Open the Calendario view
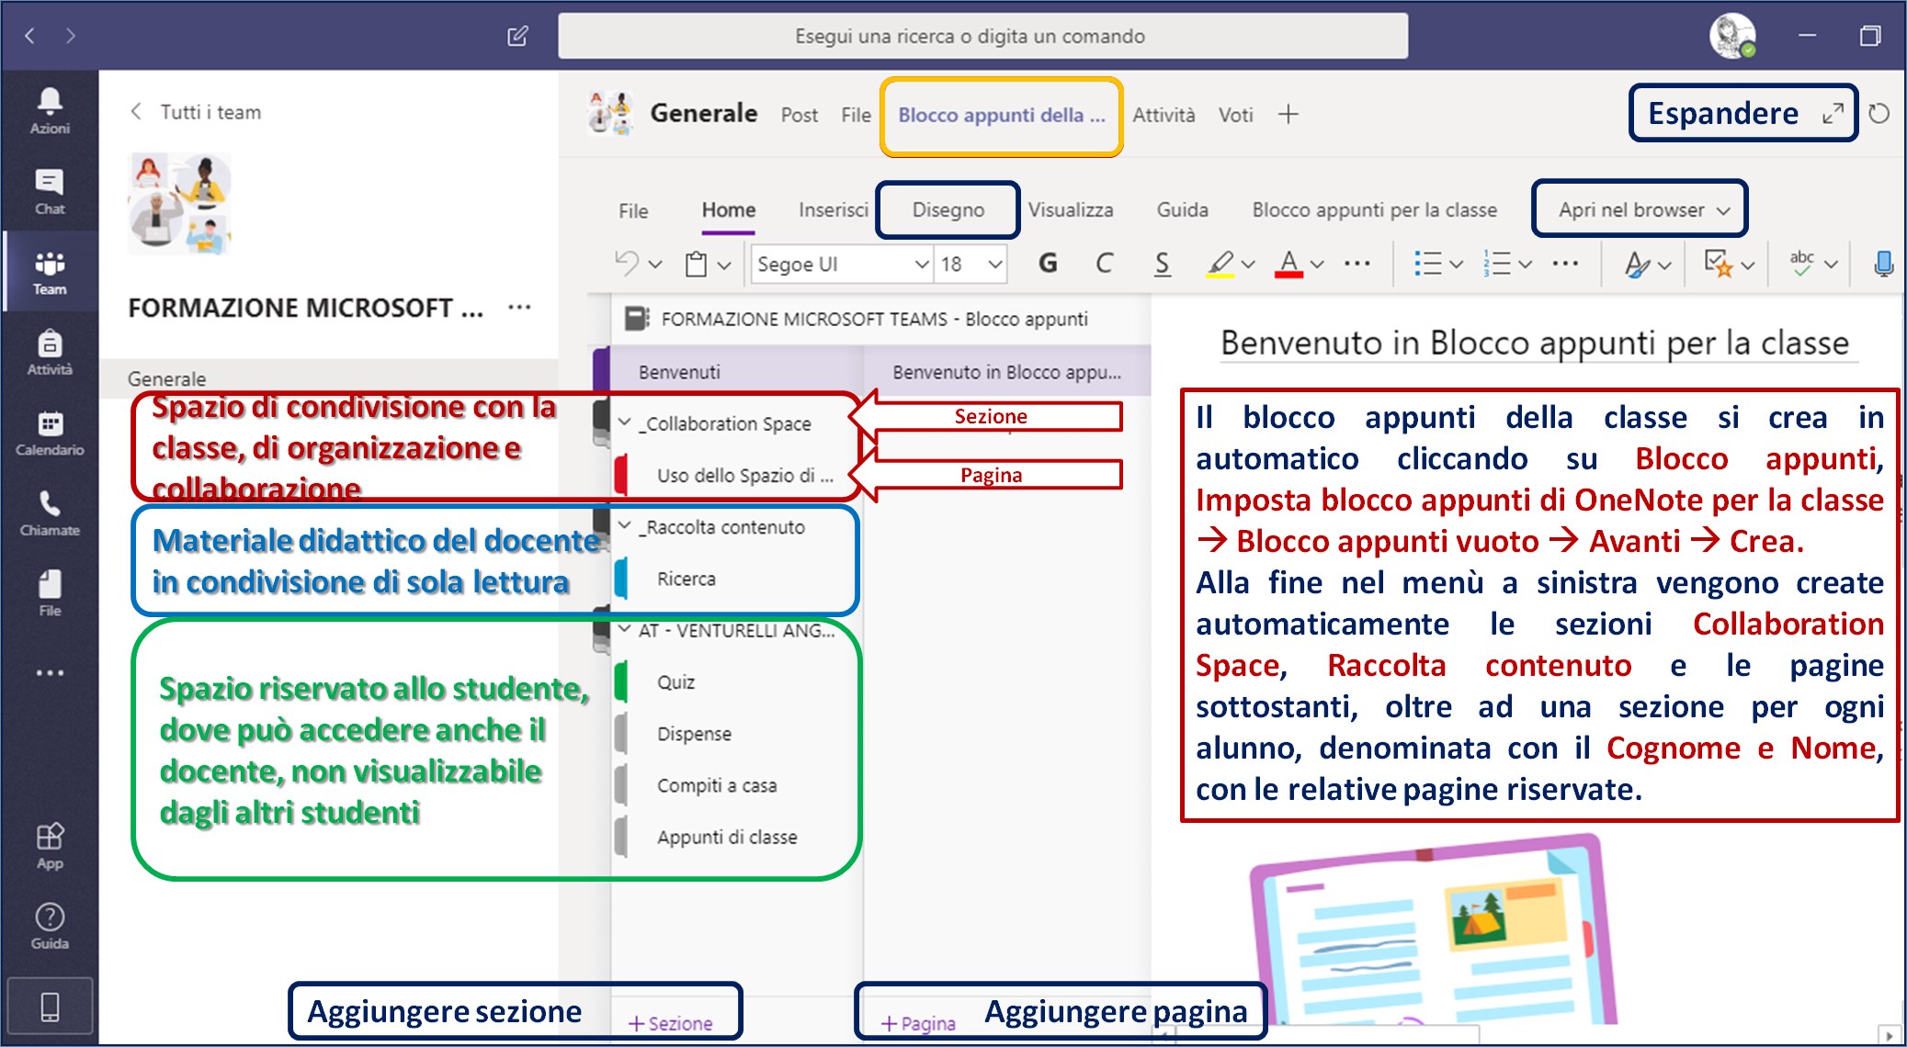1907x1047 pixels. [50, 433]
